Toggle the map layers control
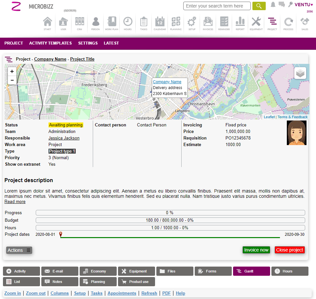 pyautogui.click(x=300, y=73)
